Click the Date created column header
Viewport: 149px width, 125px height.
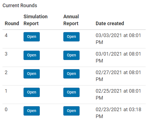point(110,24)
